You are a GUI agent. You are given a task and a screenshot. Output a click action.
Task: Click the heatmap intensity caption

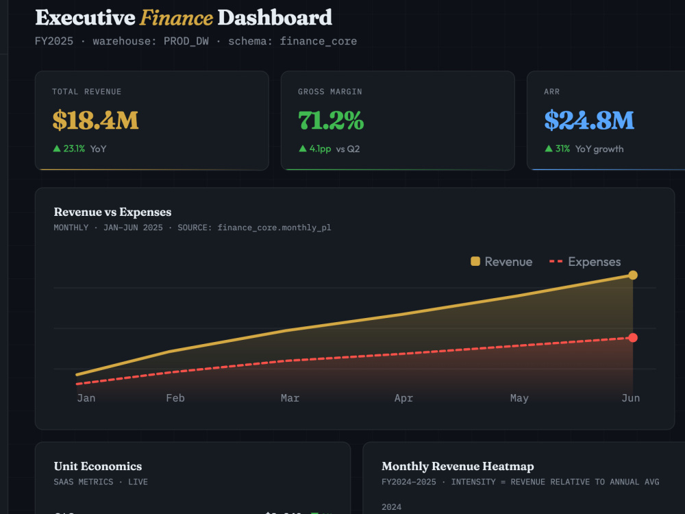point(521,482)
